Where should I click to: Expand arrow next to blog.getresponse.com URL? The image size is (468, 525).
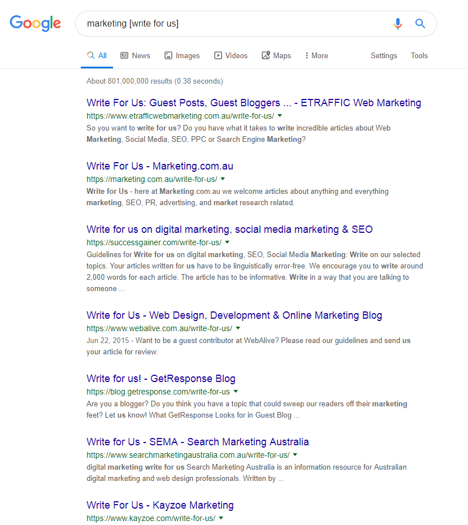coord(236,392)
